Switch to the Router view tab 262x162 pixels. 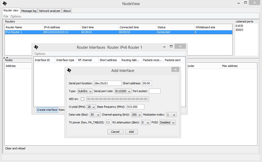(x=11, y=10)
